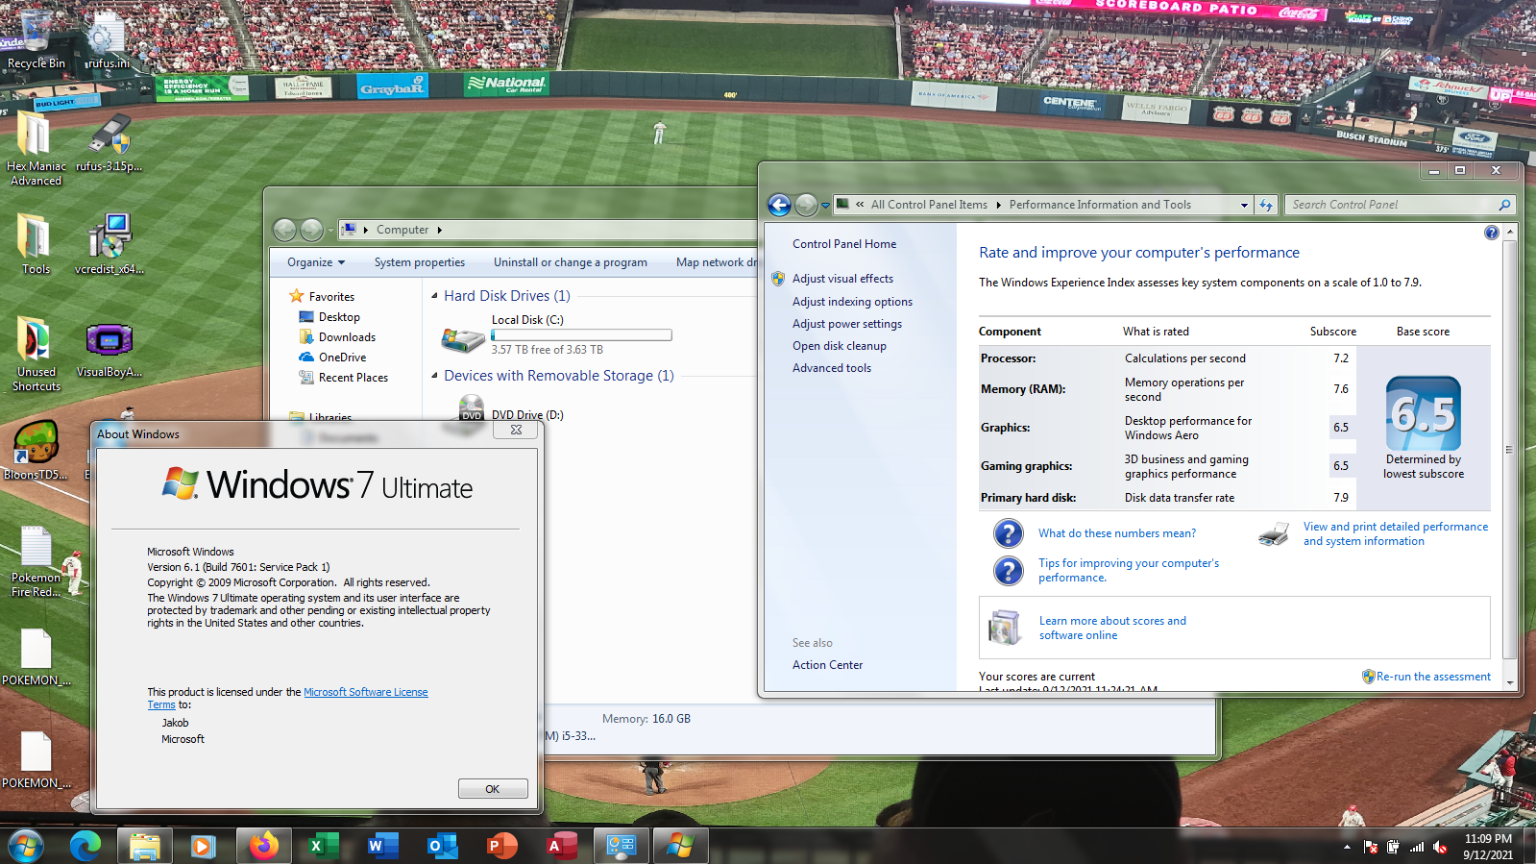
Task: Click Uninstall or change a program
Action: pyautogui.click(x=570, y=262)
